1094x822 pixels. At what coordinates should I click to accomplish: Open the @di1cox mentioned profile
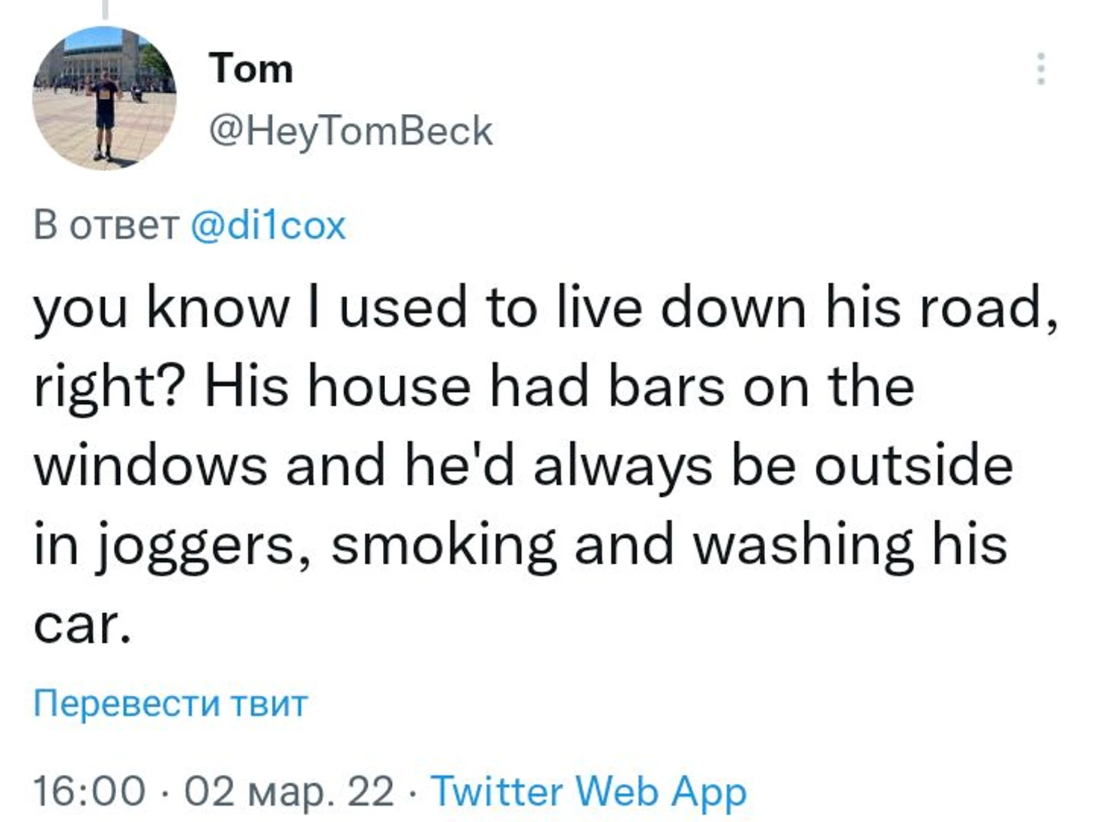coord(268,225)
